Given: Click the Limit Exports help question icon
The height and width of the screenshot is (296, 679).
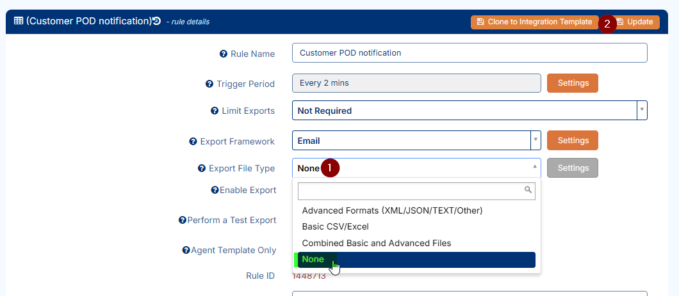Looking at the screenshot, I should pyautogui.click(x=215, y=111).
